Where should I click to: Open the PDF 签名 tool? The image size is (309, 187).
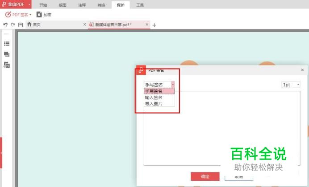(x=18, y=15)
